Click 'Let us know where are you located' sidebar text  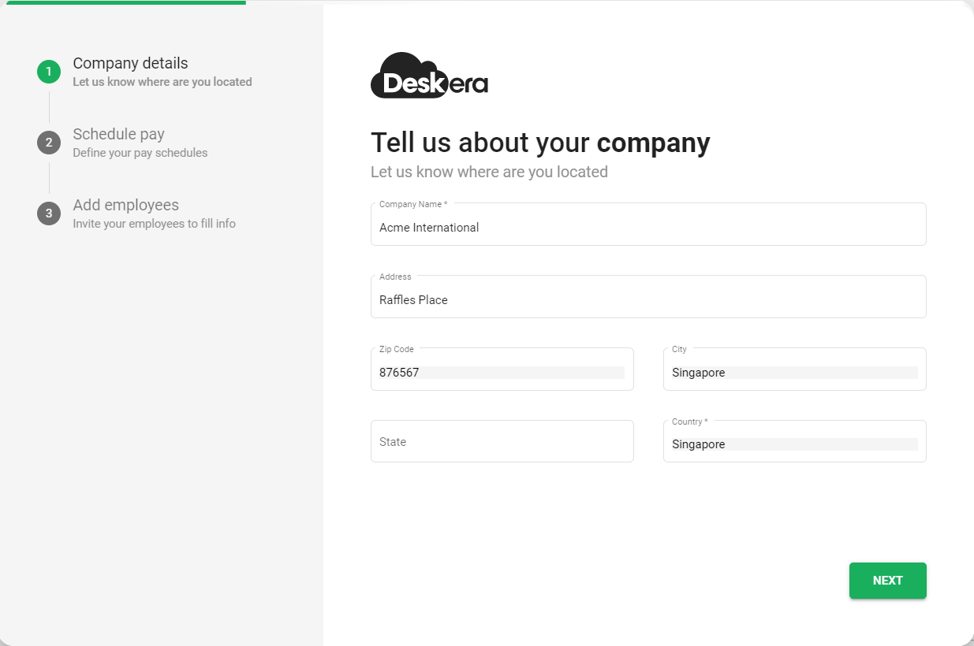coord(162,82)
